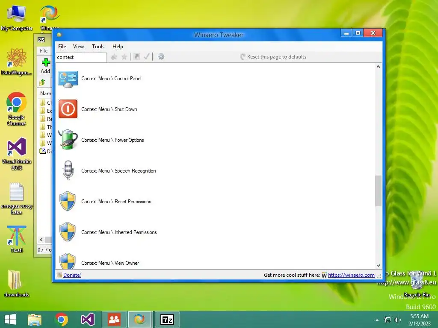Open Google Chrome desktop shortcut
438x328 pixels.
click(17, 109)
